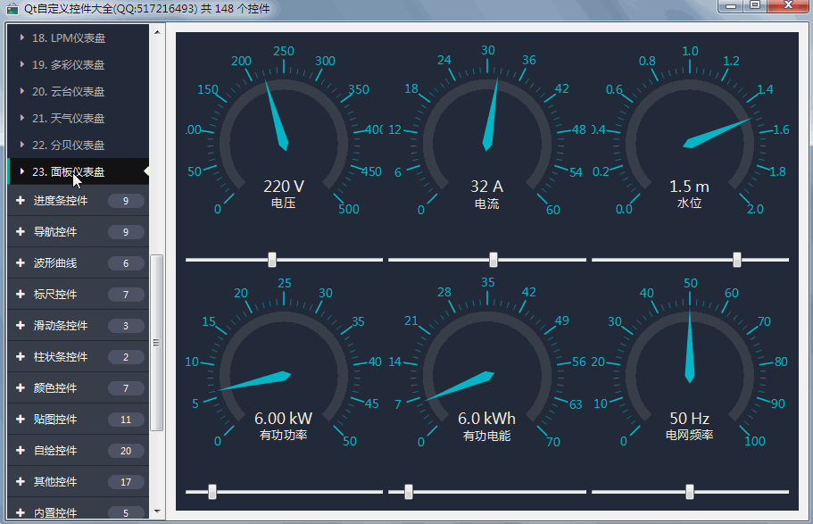
Task: Expand the 18. LPM仪表盘 tree arrow
Action: click(x=21, y=37)
